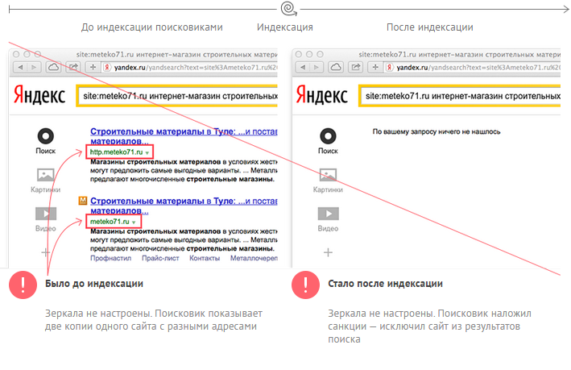Image resolution: width=571 pixels, height=370 pixels.
Task: Click close window dot in left browser
Action: [16, 54]
